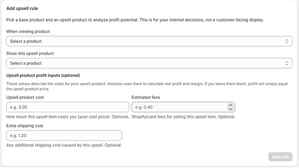The image size is (299, 168).
Task: Click the 'Add upsell rule' heading
Action: click(x=22, y=8)
